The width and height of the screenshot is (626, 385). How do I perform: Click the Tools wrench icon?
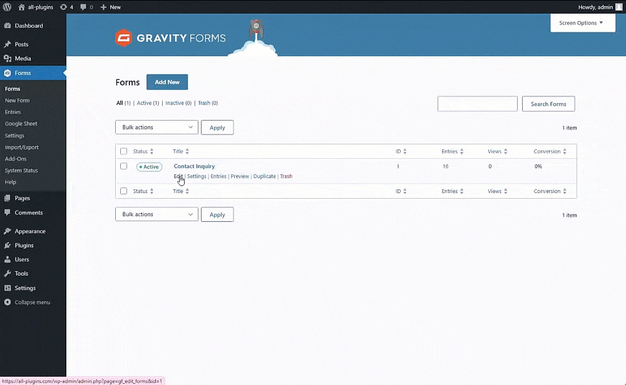click(x=8, y=273)
